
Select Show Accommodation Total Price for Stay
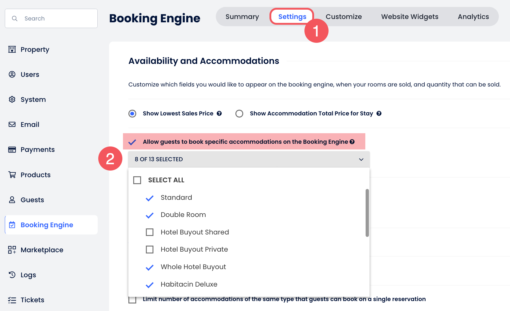pos(239,114)
